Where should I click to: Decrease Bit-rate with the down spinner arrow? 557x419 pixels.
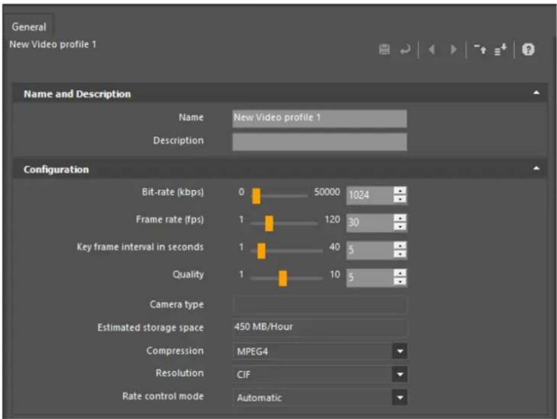[x=400, y=199]
